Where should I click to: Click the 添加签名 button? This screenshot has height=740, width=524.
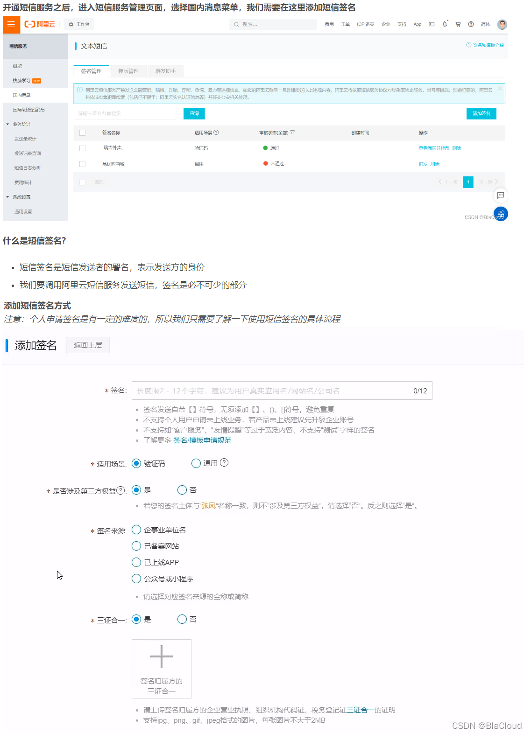pos(481,113)
